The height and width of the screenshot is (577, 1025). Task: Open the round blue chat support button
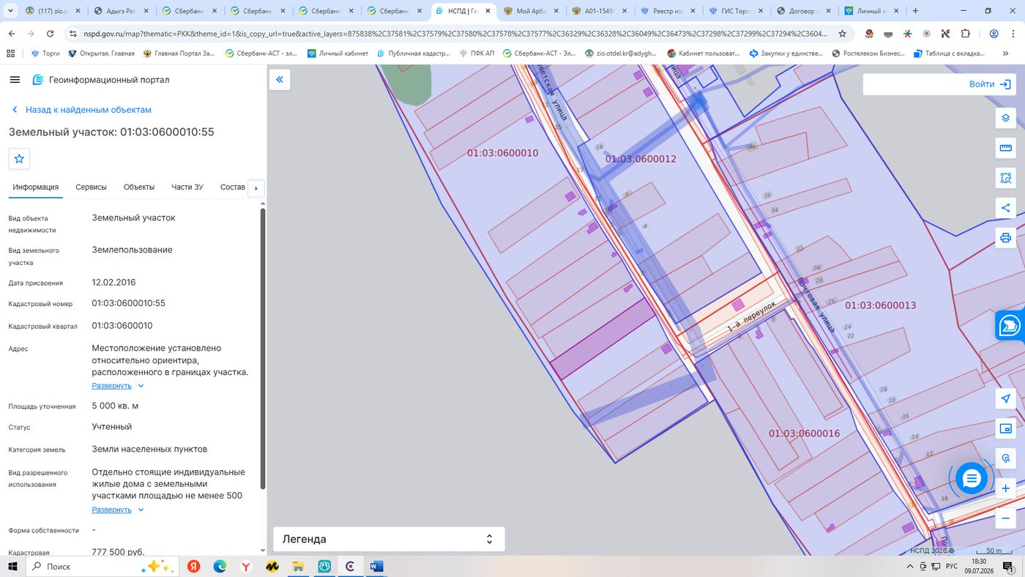click(972, 479)
